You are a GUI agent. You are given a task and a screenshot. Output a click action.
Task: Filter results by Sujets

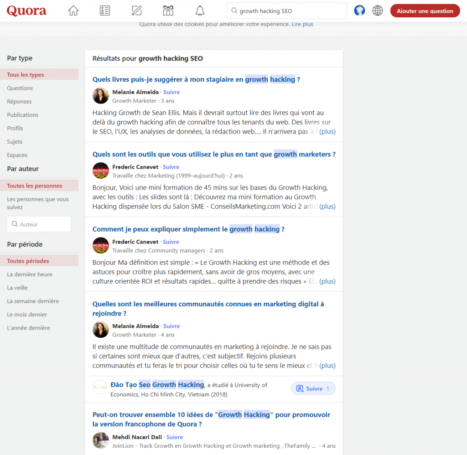pyautogui.click(x=15, y=142)
